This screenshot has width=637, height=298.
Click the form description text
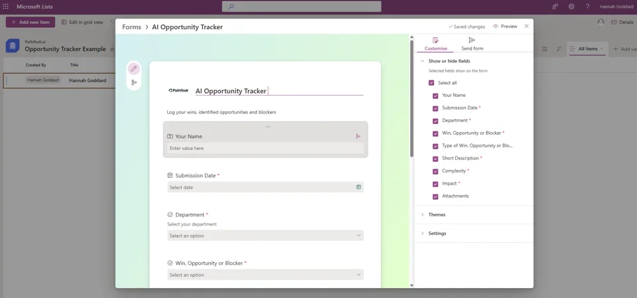(x=222, y=112)
